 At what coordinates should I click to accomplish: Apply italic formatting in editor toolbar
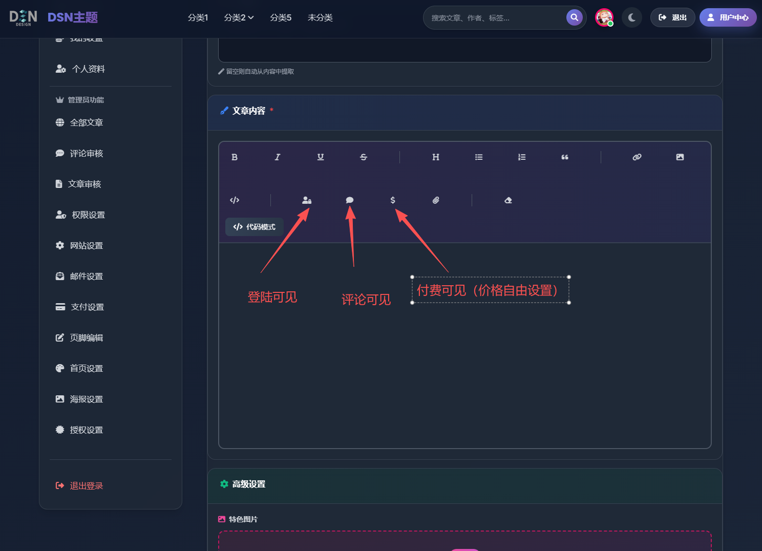[278, 157]
